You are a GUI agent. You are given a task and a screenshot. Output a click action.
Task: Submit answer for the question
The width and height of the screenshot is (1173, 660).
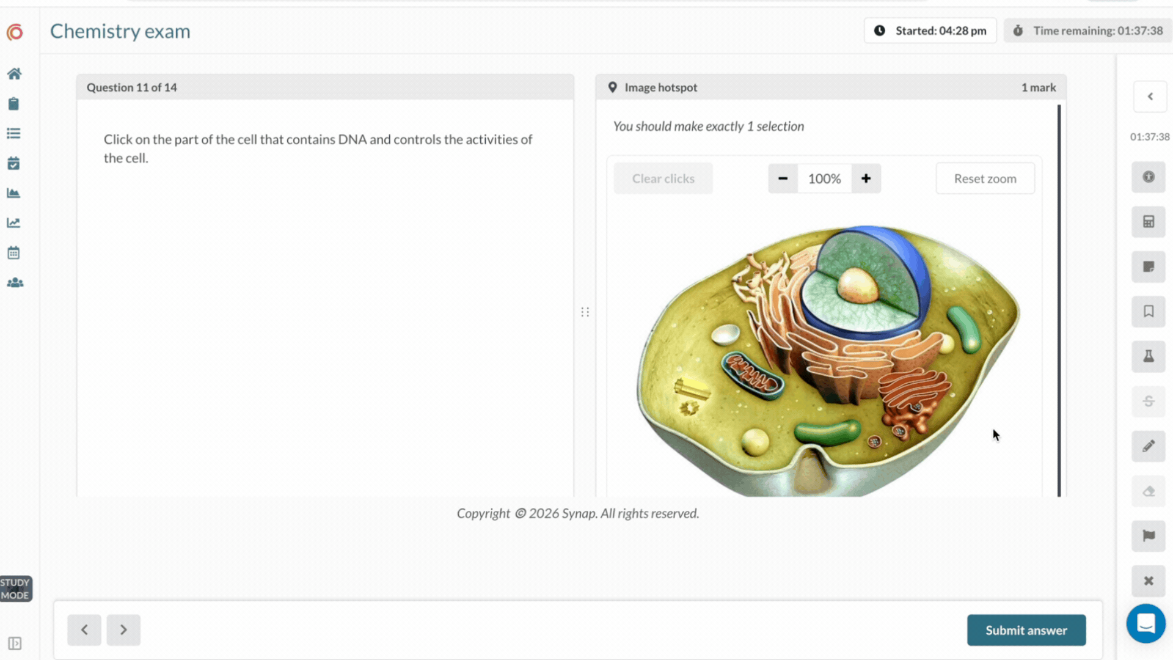click(1026, 630)
